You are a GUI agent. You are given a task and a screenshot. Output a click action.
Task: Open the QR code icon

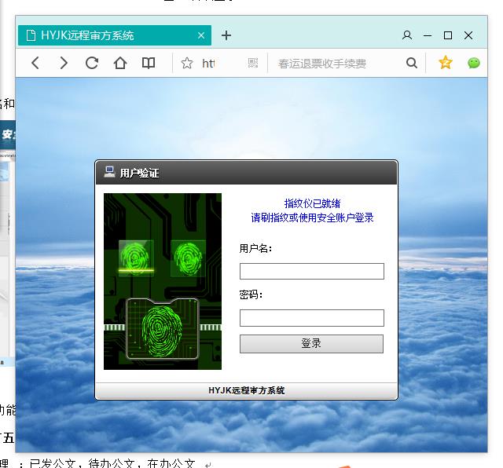click(253, 63)
